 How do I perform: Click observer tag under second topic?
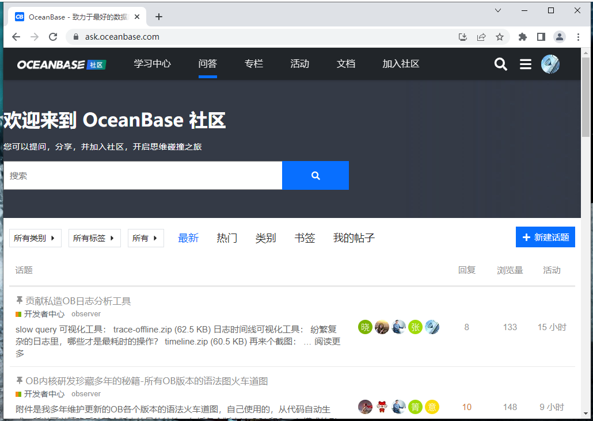click(x=86, y=393)
